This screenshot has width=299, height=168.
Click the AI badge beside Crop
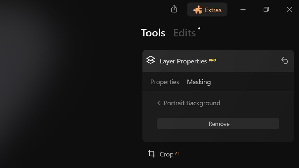point(177,153)
